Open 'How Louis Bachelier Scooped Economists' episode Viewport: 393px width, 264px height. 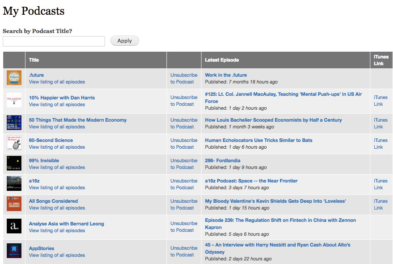(x=273, y=120)
